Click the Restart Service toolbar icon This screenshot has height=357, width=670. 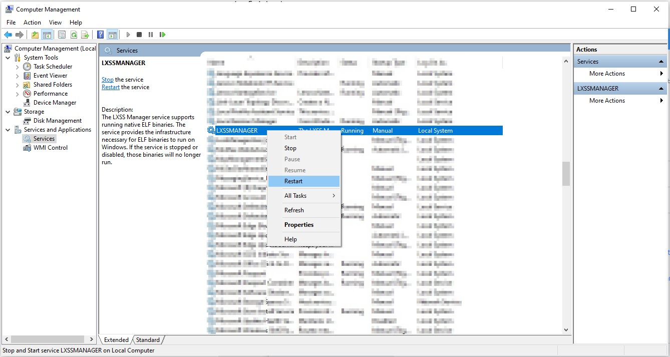click(162, 35)
